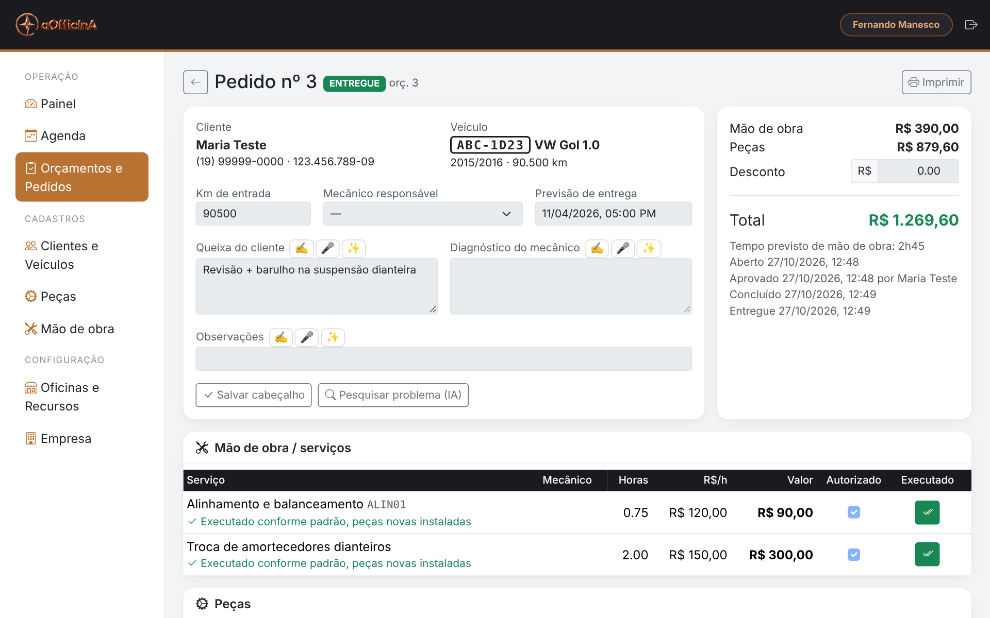The image size is (990, 618).
Task: Select Orçamentos e Pedidos menu item
Action: click(82, 177)
